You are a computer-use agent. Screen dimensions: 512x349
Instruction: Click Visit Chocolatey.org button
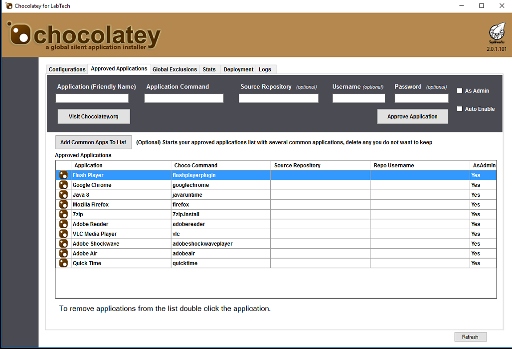(94, 116)
